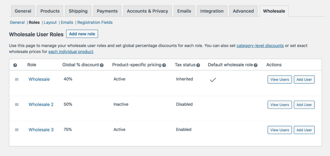
Task: Grab the drag handle for Wholesale row
Action: click(17, 79)
